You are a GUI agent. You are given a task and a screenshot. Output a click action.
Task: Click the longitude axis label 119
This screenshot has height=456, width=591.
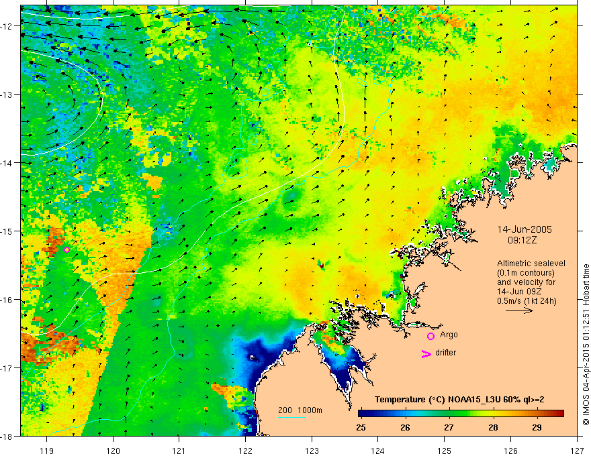coord(47,451)
